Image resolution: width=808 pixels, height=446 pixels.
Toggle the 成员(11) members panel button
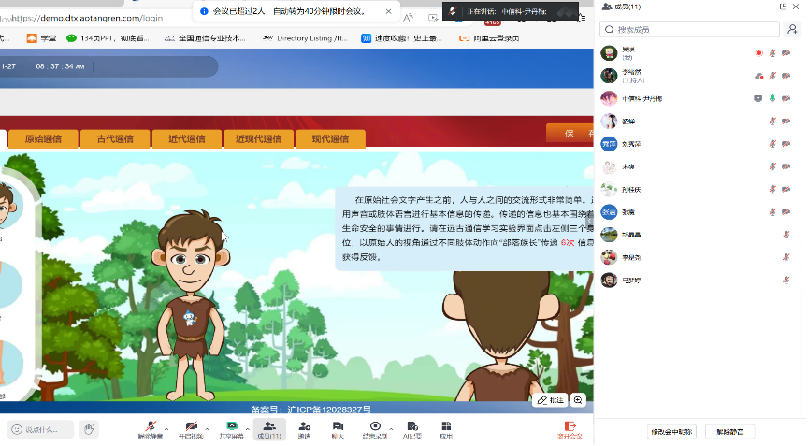(269, 429)
